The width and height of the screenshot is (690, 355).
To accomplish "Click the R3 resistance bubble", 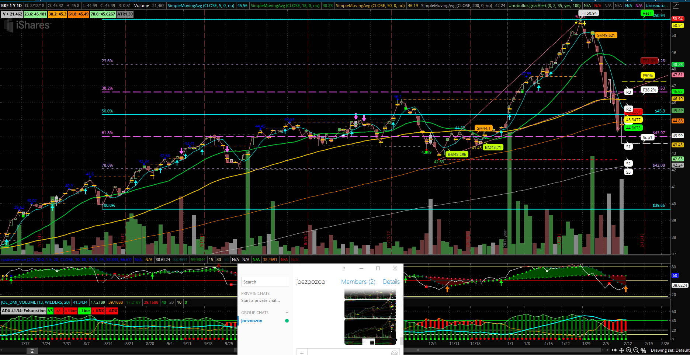I will (628, 92).
